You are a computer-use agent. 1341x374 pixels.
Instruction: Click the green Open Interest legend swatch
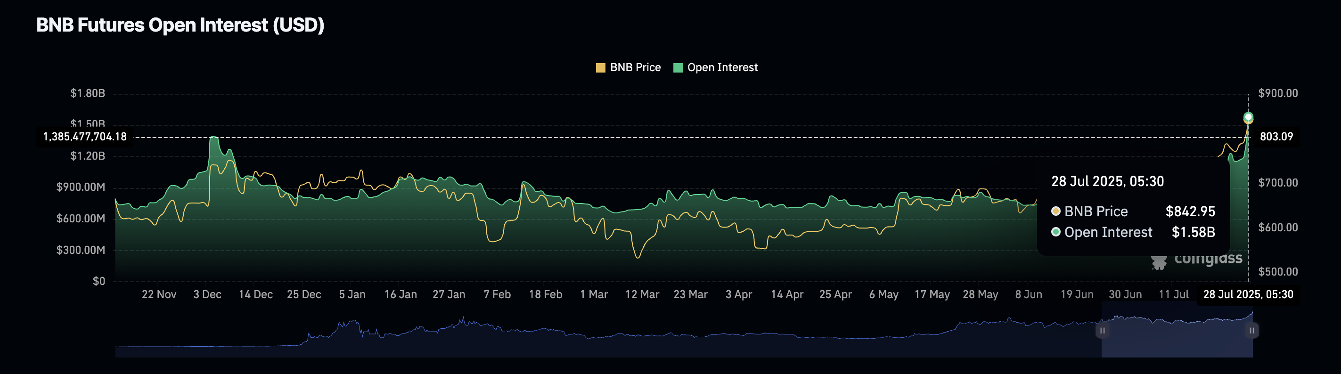tap(677, 68)
